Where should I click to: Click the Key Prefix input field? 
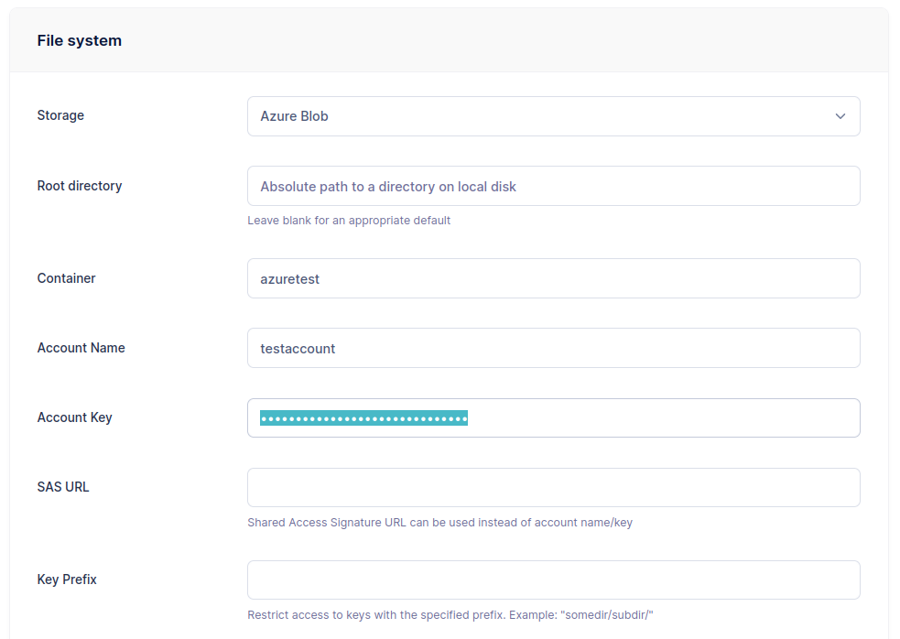click(553, 579)
